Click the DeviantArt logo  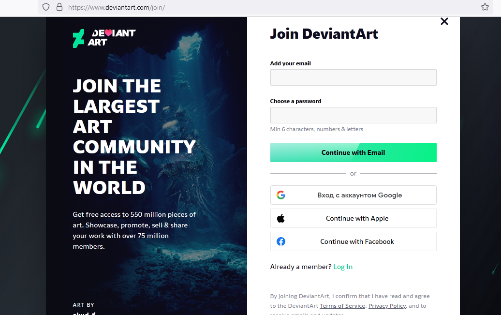click(x=104, y=38)
